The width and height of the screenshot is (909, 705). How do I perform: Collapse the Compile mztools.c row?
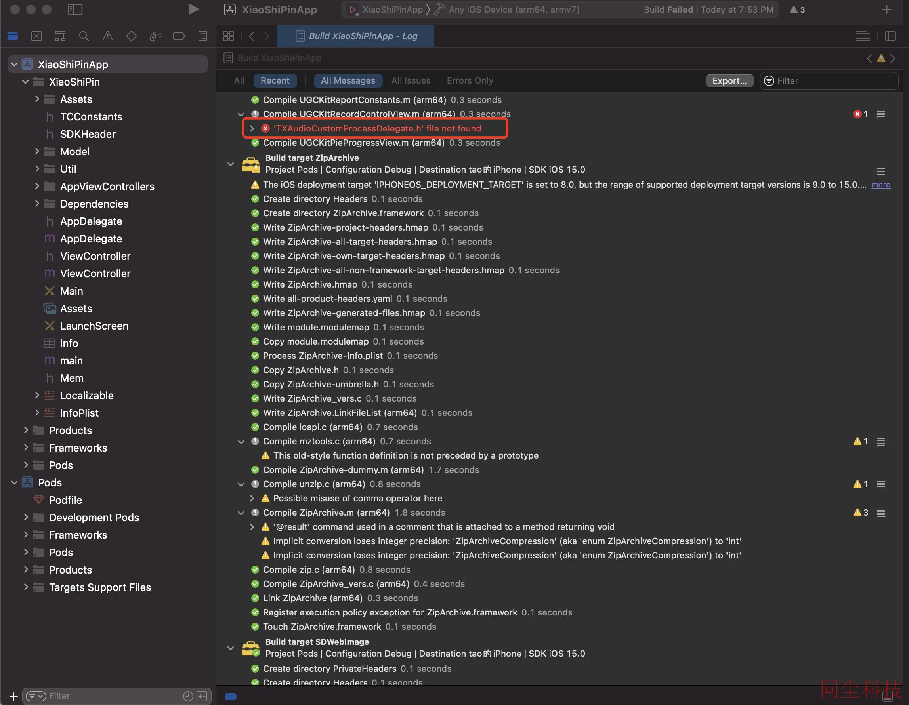241,442
